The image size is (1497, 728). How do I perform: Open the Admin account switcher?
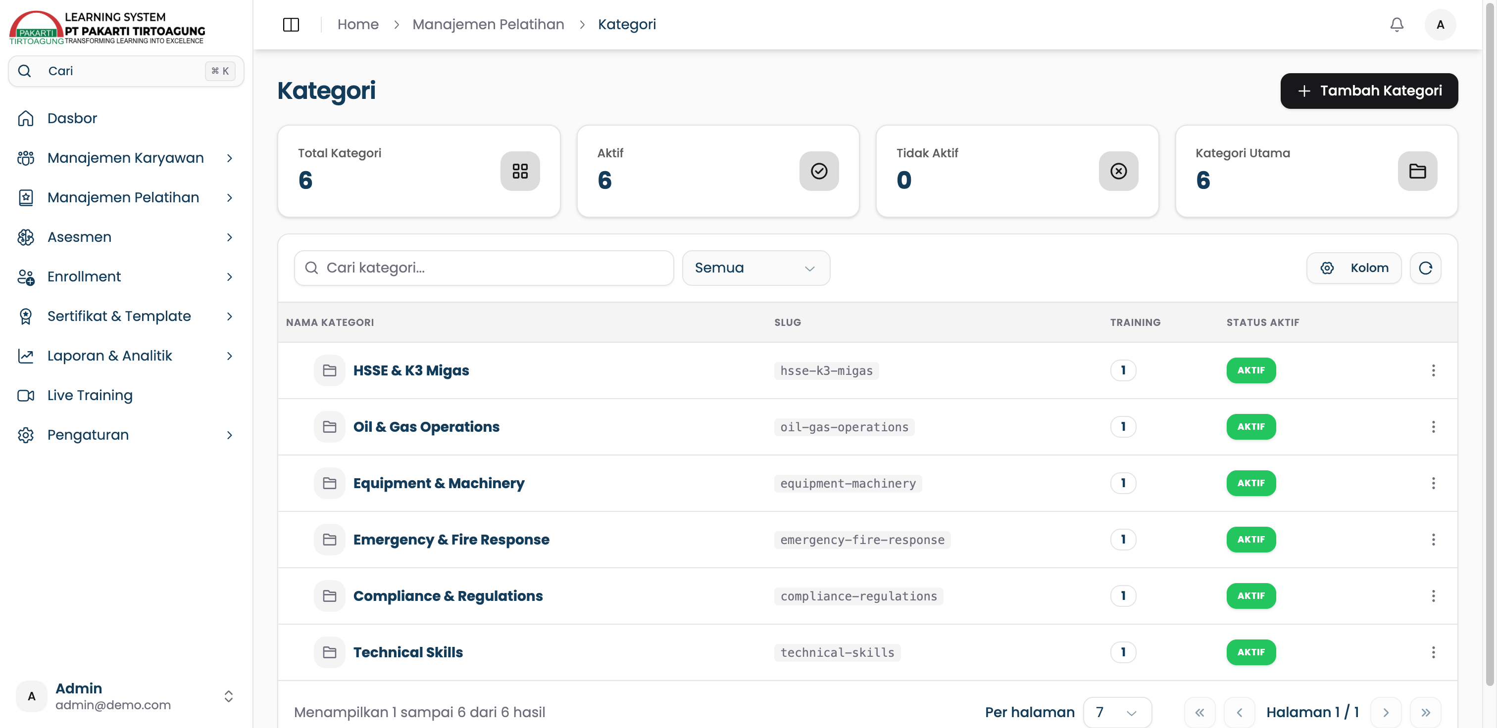126,695
